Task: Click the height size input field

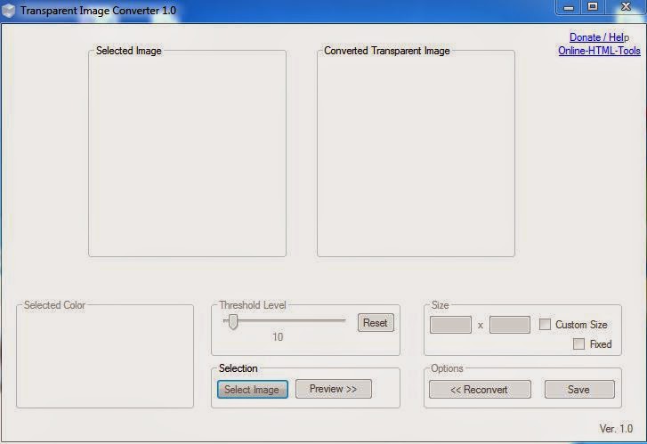Action: (509, 325)
